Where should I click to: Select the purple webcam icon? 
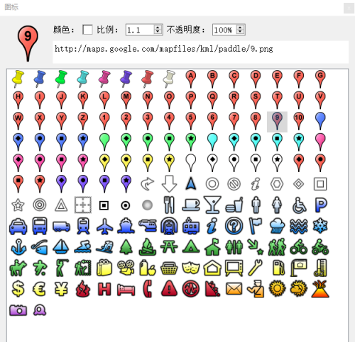point(40,309)
